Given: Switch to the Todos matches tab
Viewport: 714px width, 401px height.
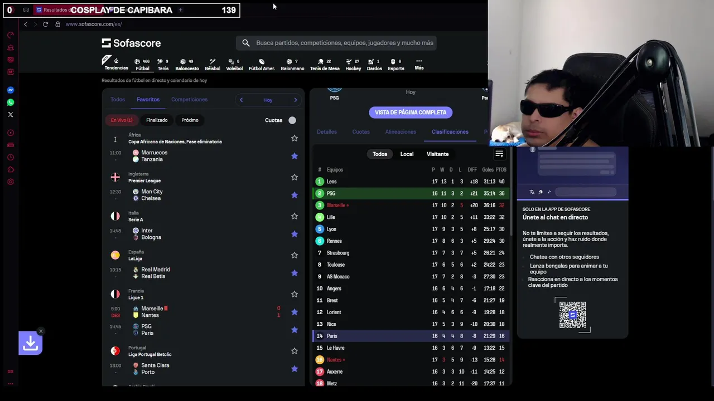Looking at the screenshot, I should [x=118, y=100].
